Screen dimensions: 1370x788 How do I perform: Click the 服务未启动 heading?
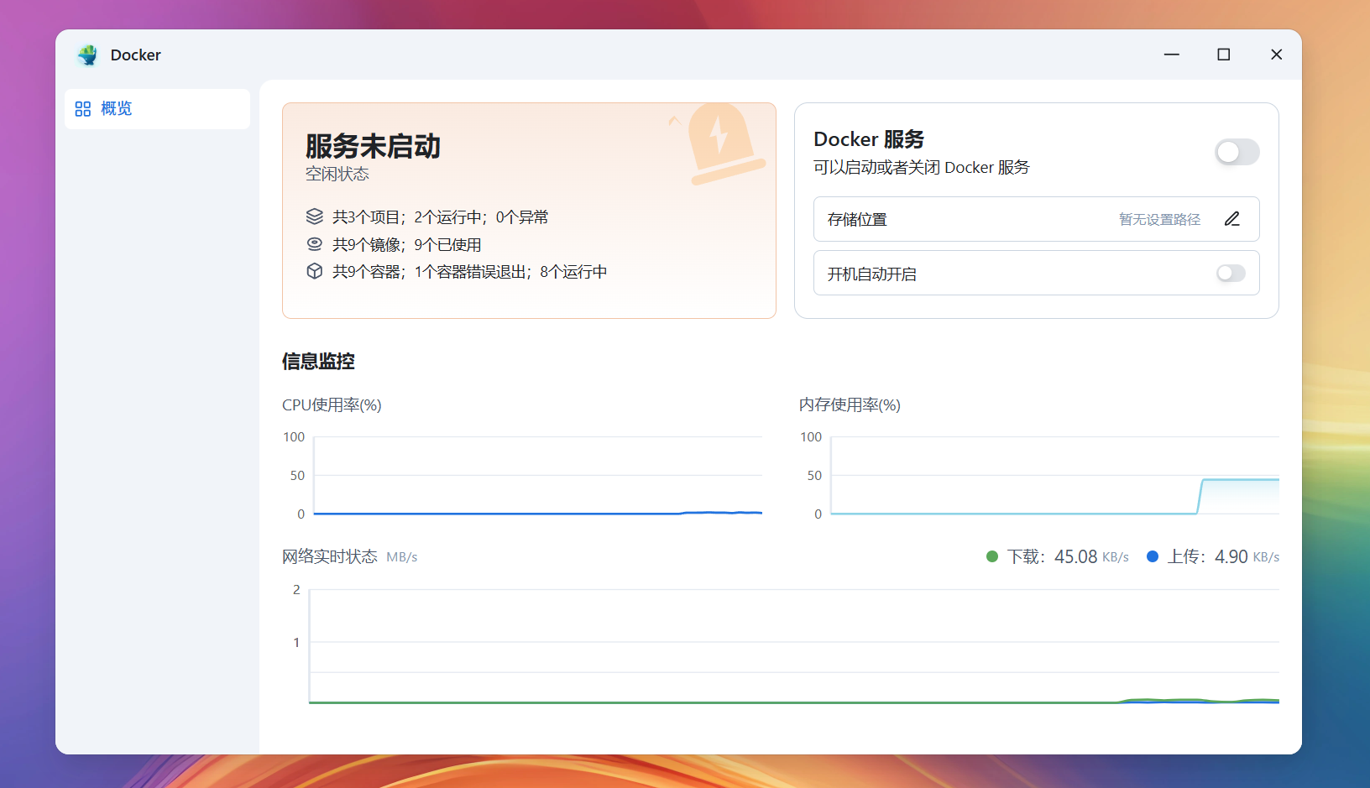(373, 146)
